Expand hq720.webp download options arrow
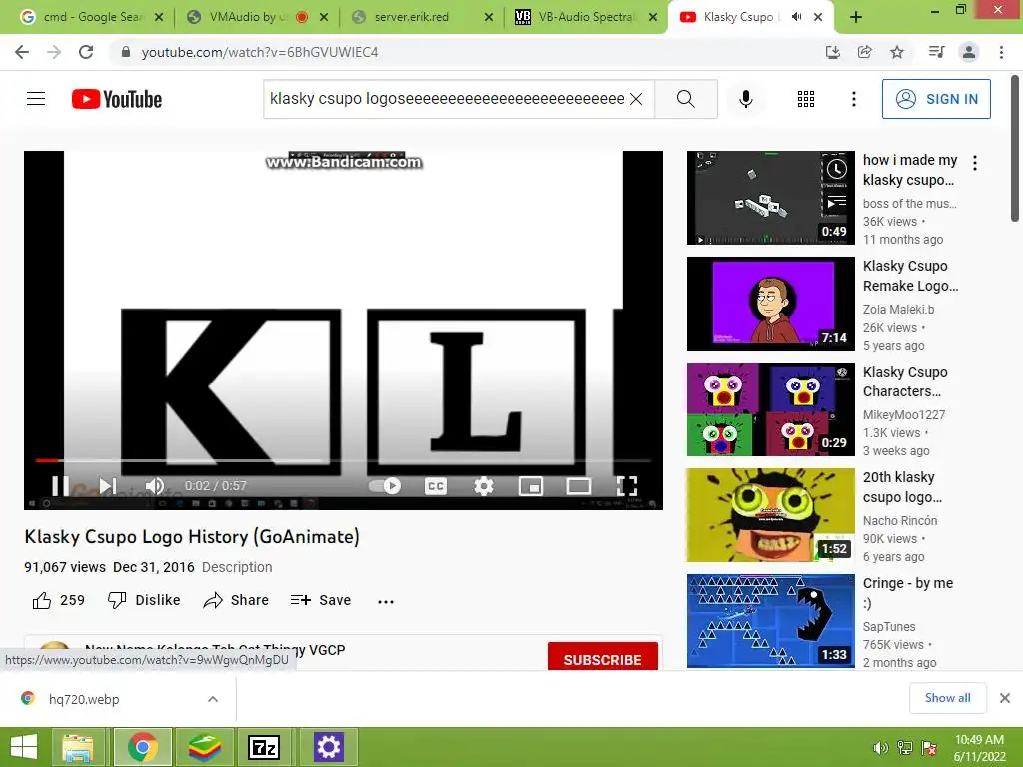The image size is (1023, 767). point(213,699)
